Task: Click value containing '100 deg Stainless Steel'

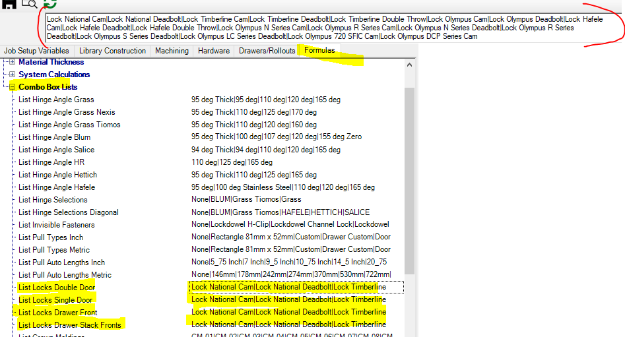Action: pyautogui.click(x=283, y=187)
